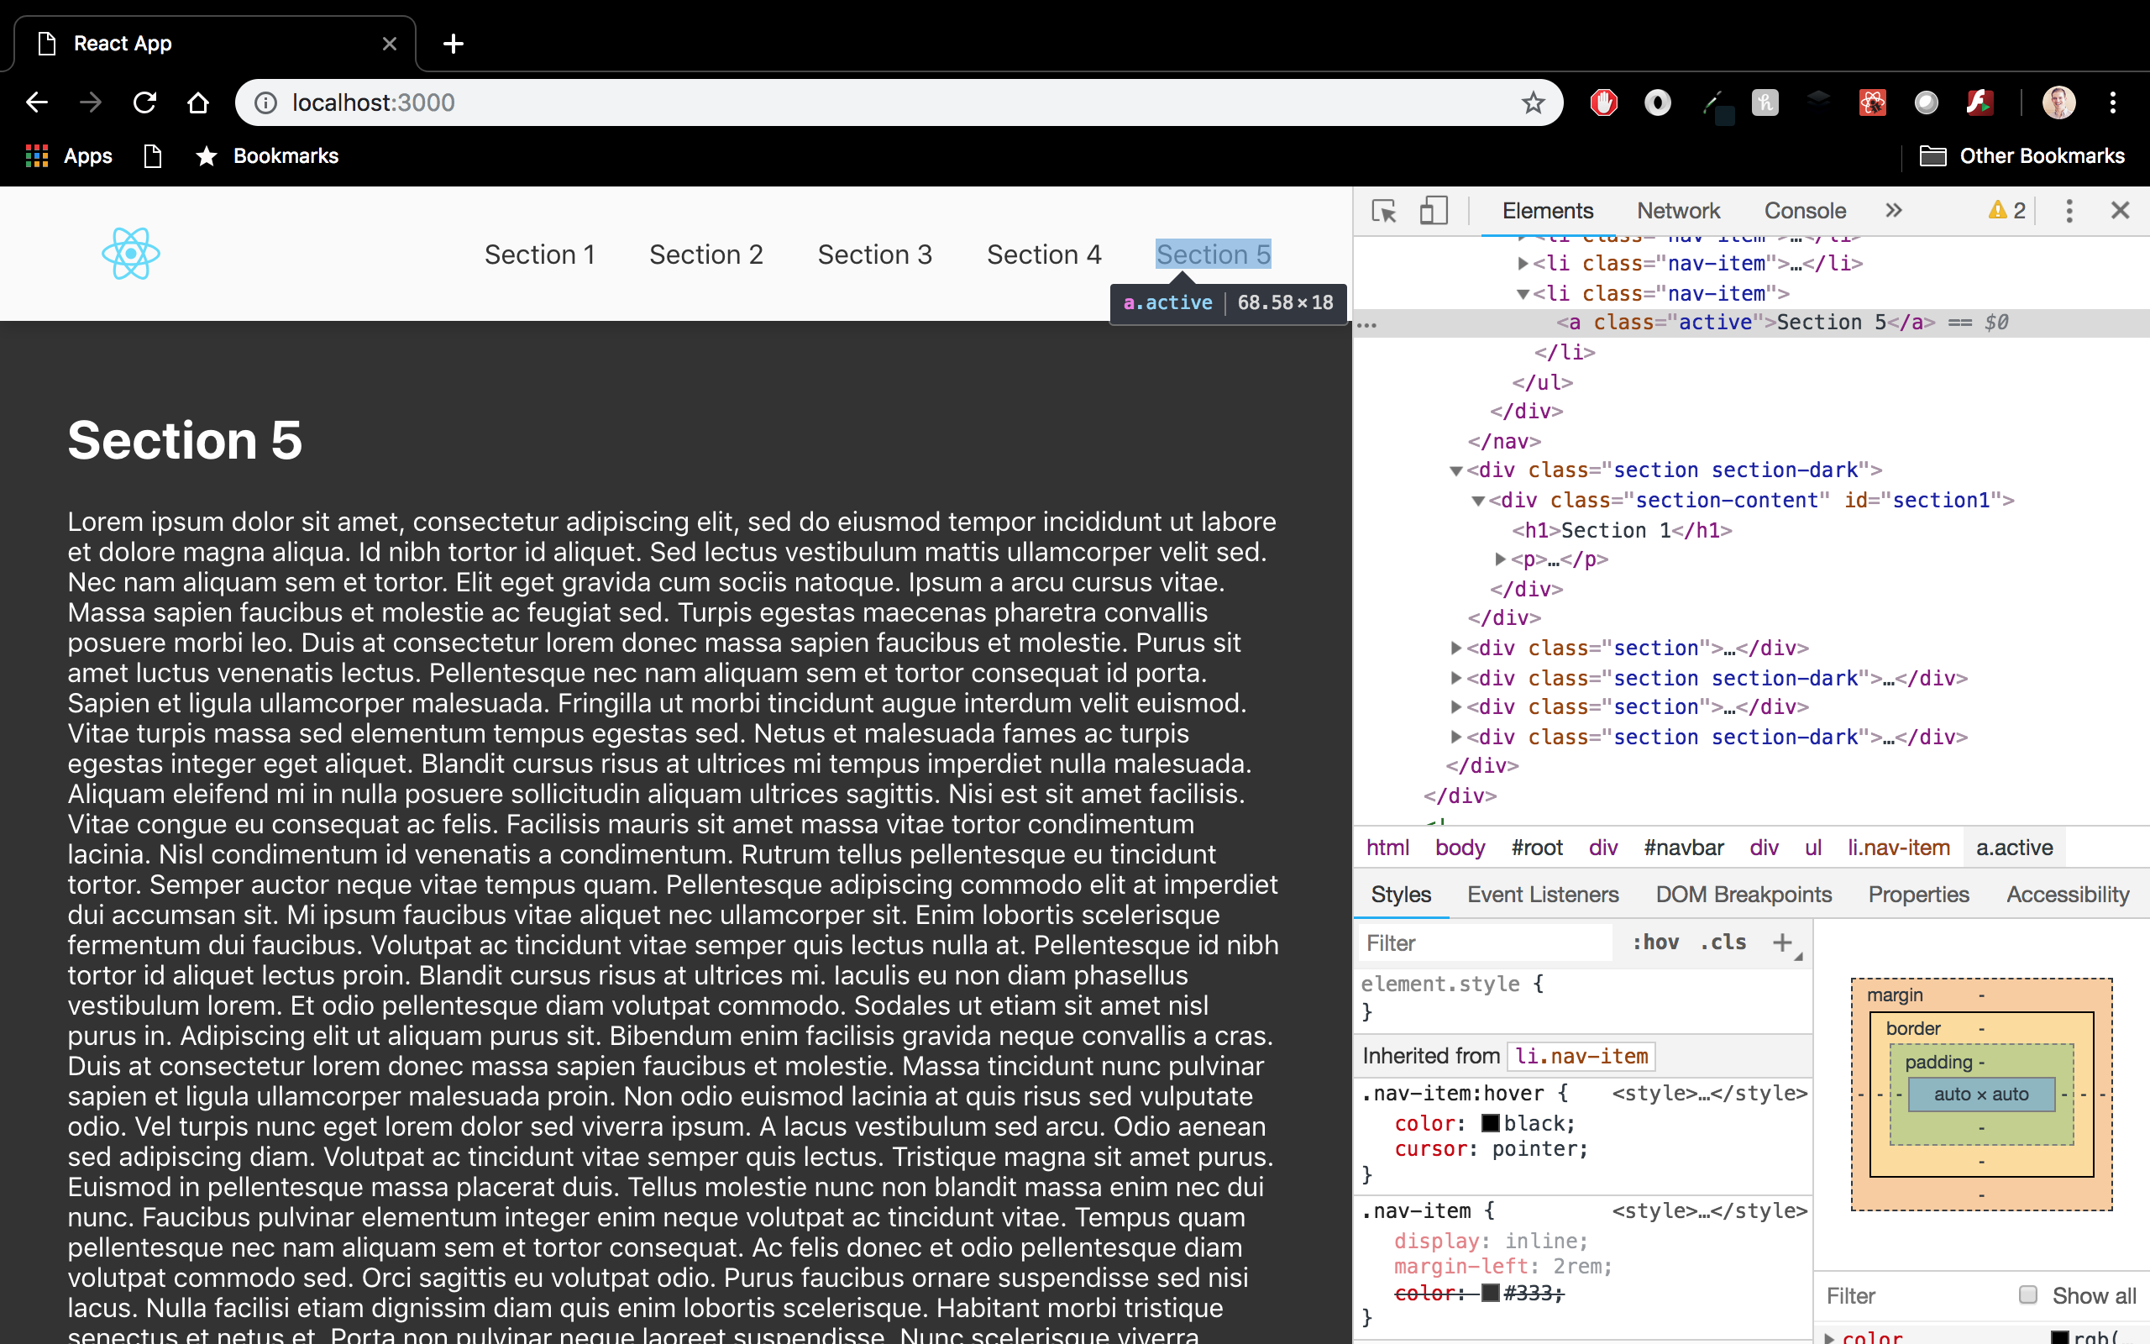The height and width of the screenshot is (1344, 2150).
Task: Toggle .cls class editor button
Action: coord(1721,943)
